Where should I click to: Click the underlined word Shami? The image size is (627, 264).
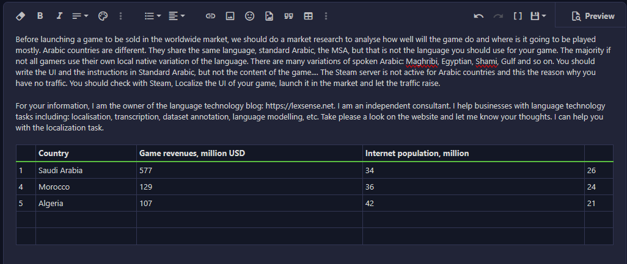486,62
